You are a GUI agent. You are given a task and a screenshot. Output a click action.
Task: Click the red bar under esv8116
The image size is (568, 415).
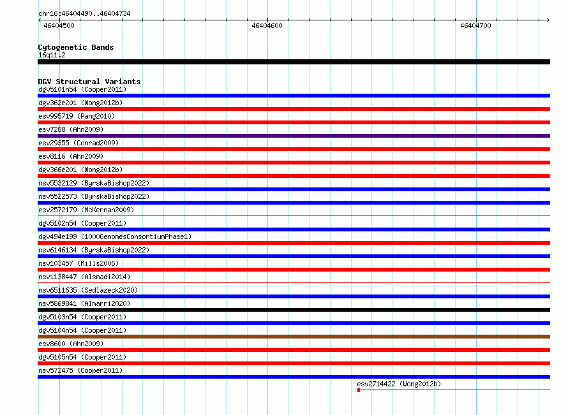pos(294,163)
